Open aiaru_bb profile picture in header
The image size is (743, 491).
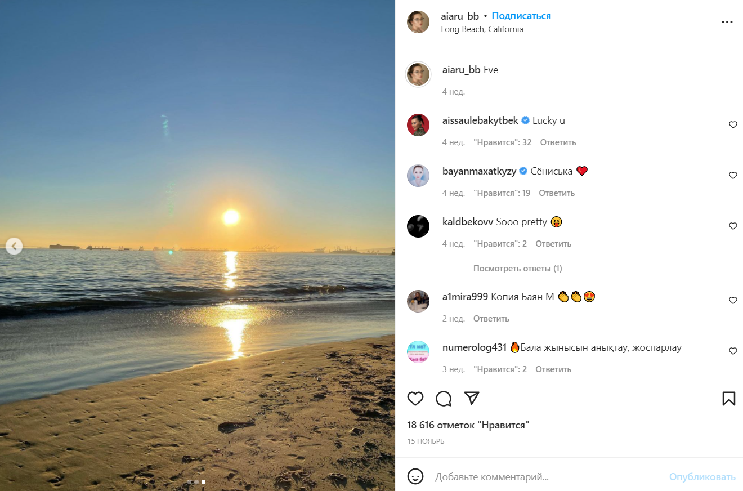coord(418,22)
